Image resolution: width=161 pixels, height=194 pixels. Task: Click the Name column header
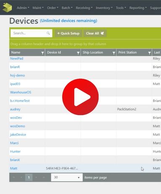[x=27, y=52]
